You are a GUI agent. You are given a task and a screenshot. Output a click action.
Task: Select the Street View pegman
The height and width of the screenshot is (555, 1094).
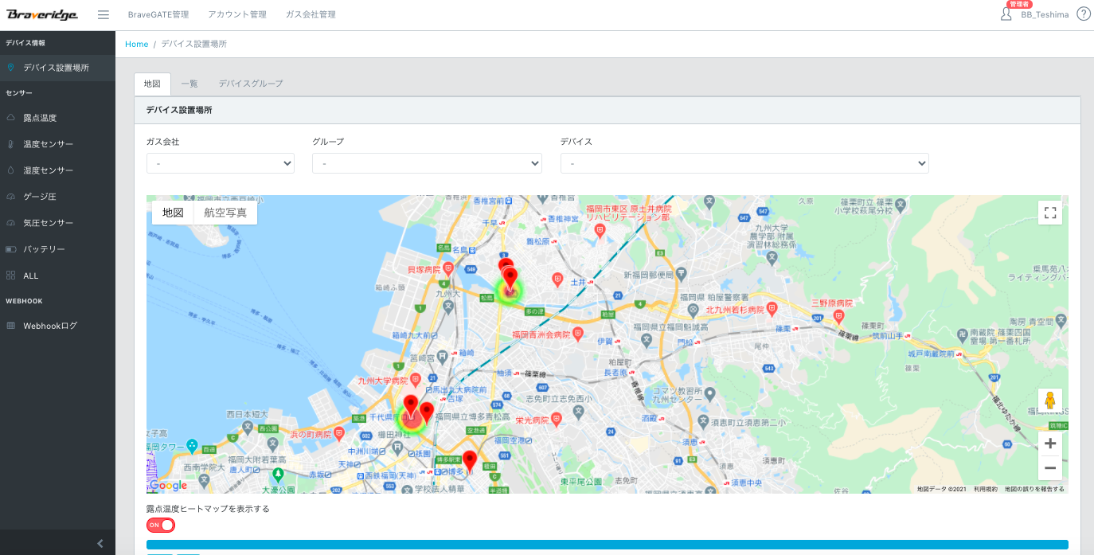tap(1050, 401)
